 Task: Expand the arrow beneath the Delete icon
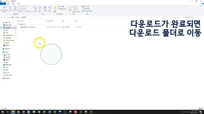coord(45,12)
